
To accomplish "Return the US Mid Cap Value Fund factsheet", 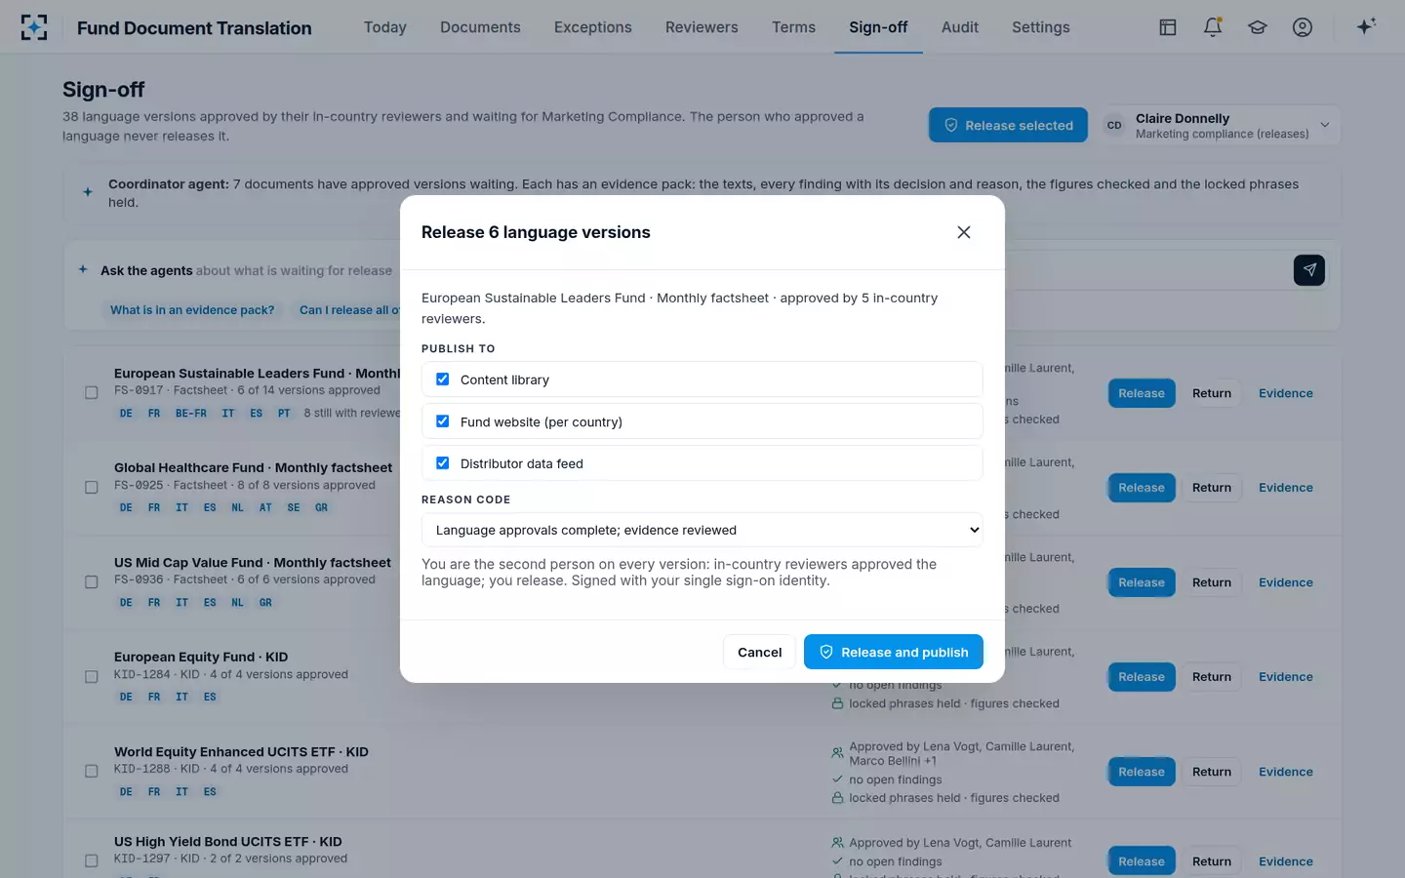I will pos(1212,582).
